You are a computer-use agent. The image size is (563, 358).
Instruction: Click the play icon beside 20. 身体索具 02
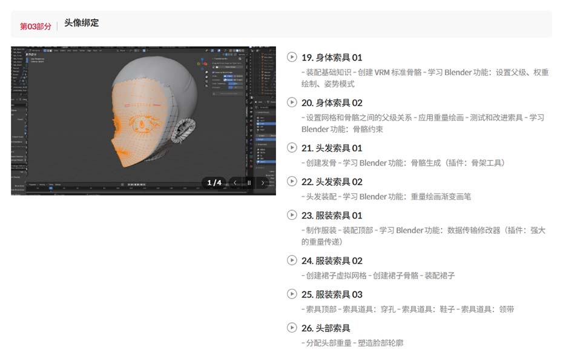tap(292, 102)
